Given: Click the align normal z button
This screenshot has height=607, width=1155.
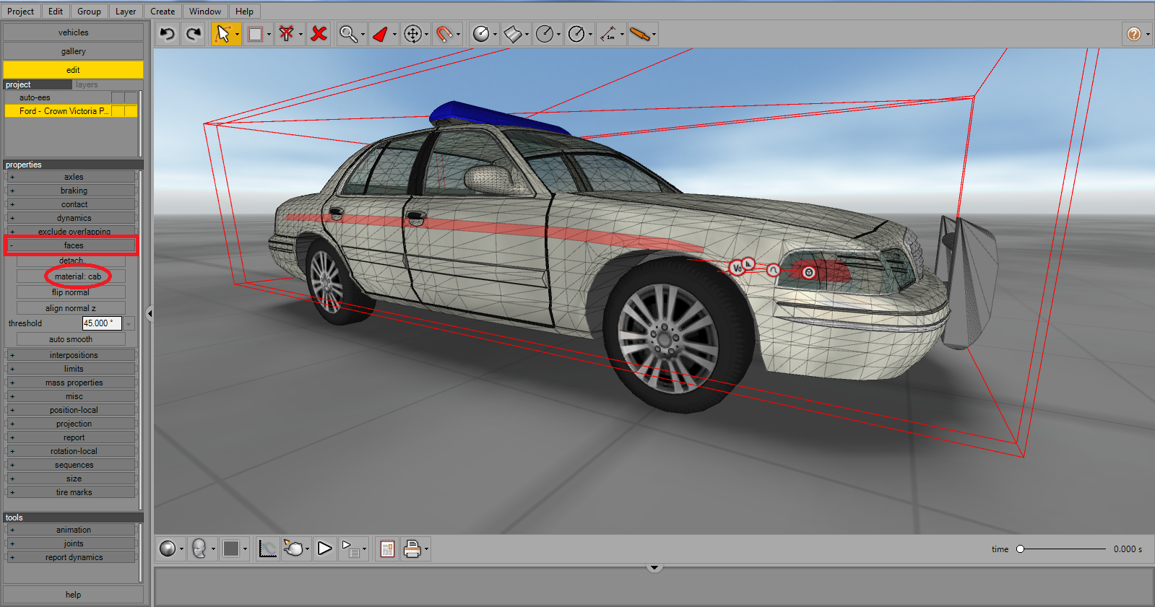Looking at the screenshot, I should [x=71, y=308].
